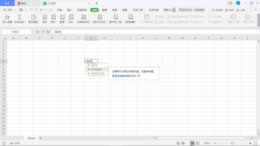Open the 查看该函数的操作技巧 link
Image resolution: width=260 pixels, height=146 pixels.
pyautogui.click(x=124, y=76)
